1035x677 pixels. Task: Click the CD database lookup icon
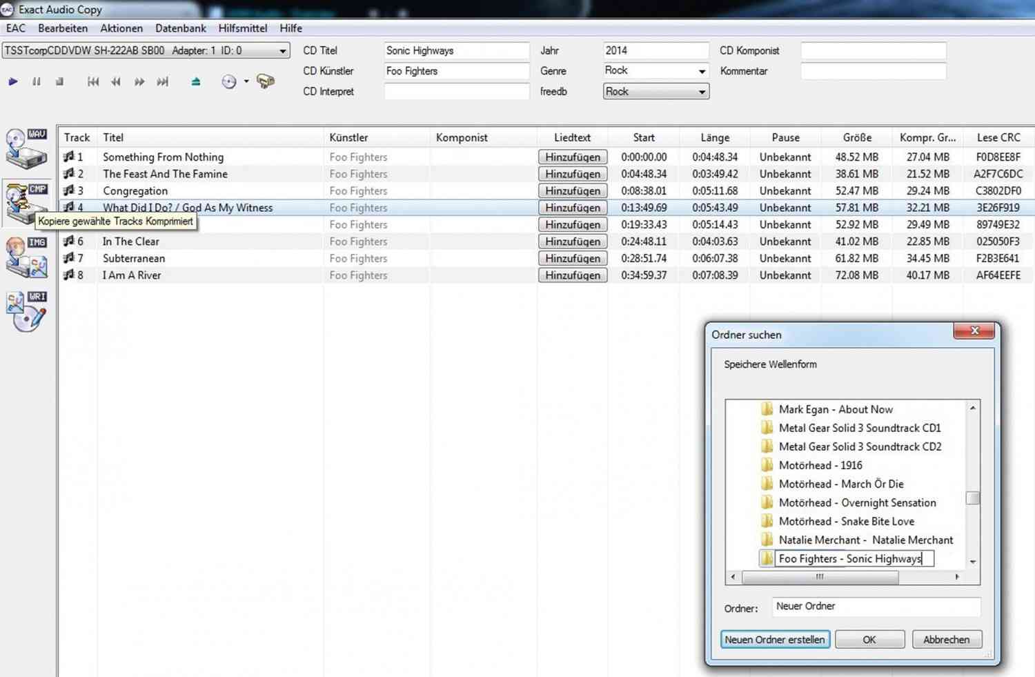pyautogui.click(x=229, y=81)
